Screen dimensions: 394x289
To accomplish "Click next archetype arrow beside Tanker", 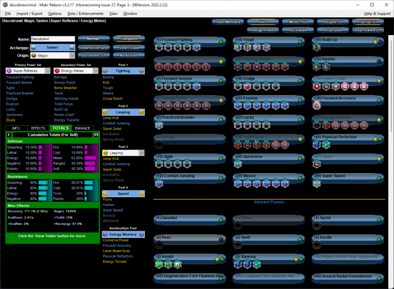I will tap(72, 47).
